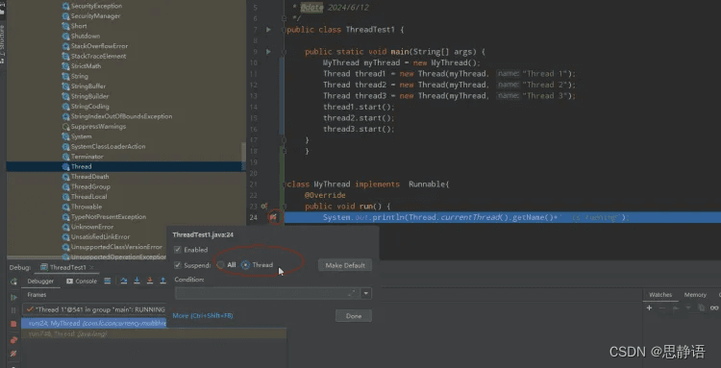
Task: Select TypeNotPresentException in class list
Action: pos(109,217)
